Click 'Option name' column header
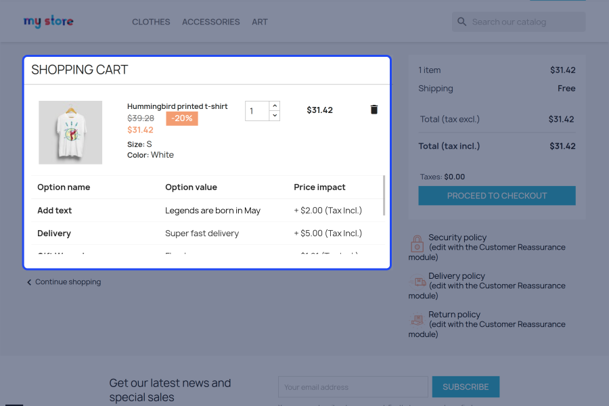The image size is (609, 406). [64, 187]
